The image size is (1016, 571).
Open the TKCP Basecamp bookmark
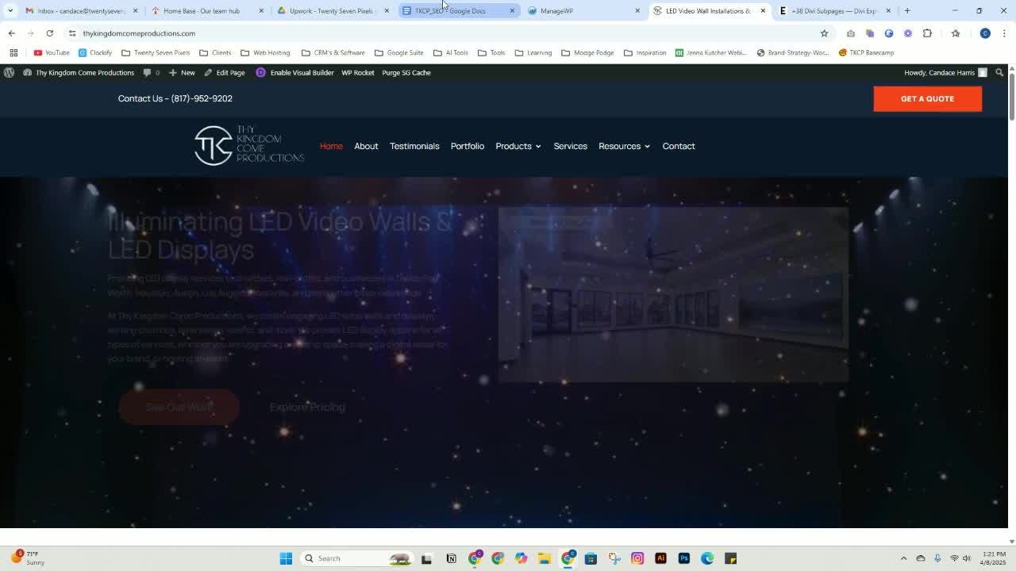(866, 52)
